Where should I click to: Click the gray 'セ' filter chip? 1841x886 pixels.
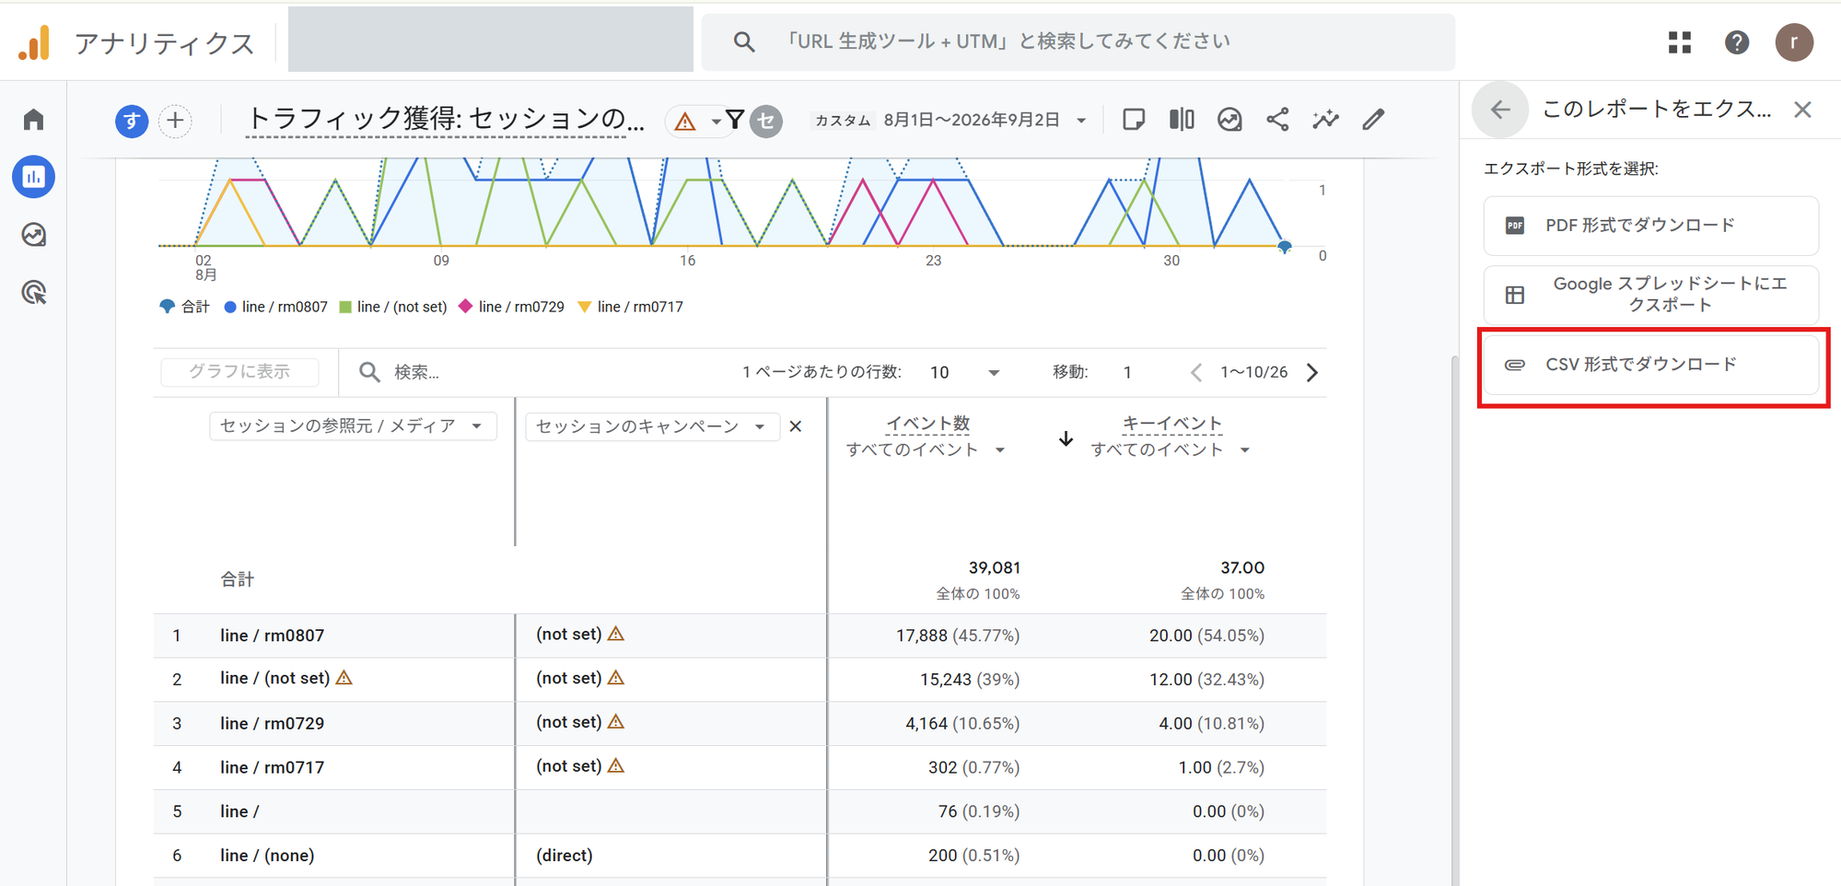pos(766,121)
